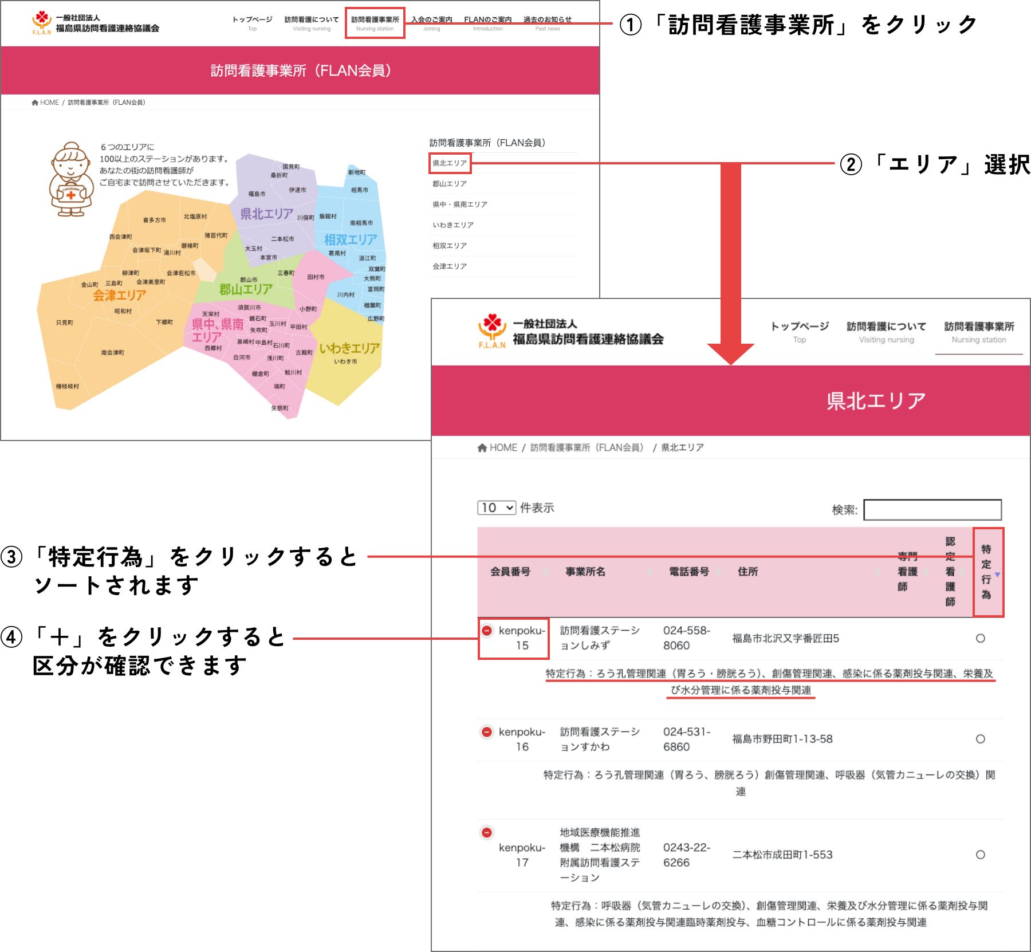Collapse the kenpoku-17 row minus icon
Viewport: 1031px width, 952px height.
coord(487,833)
